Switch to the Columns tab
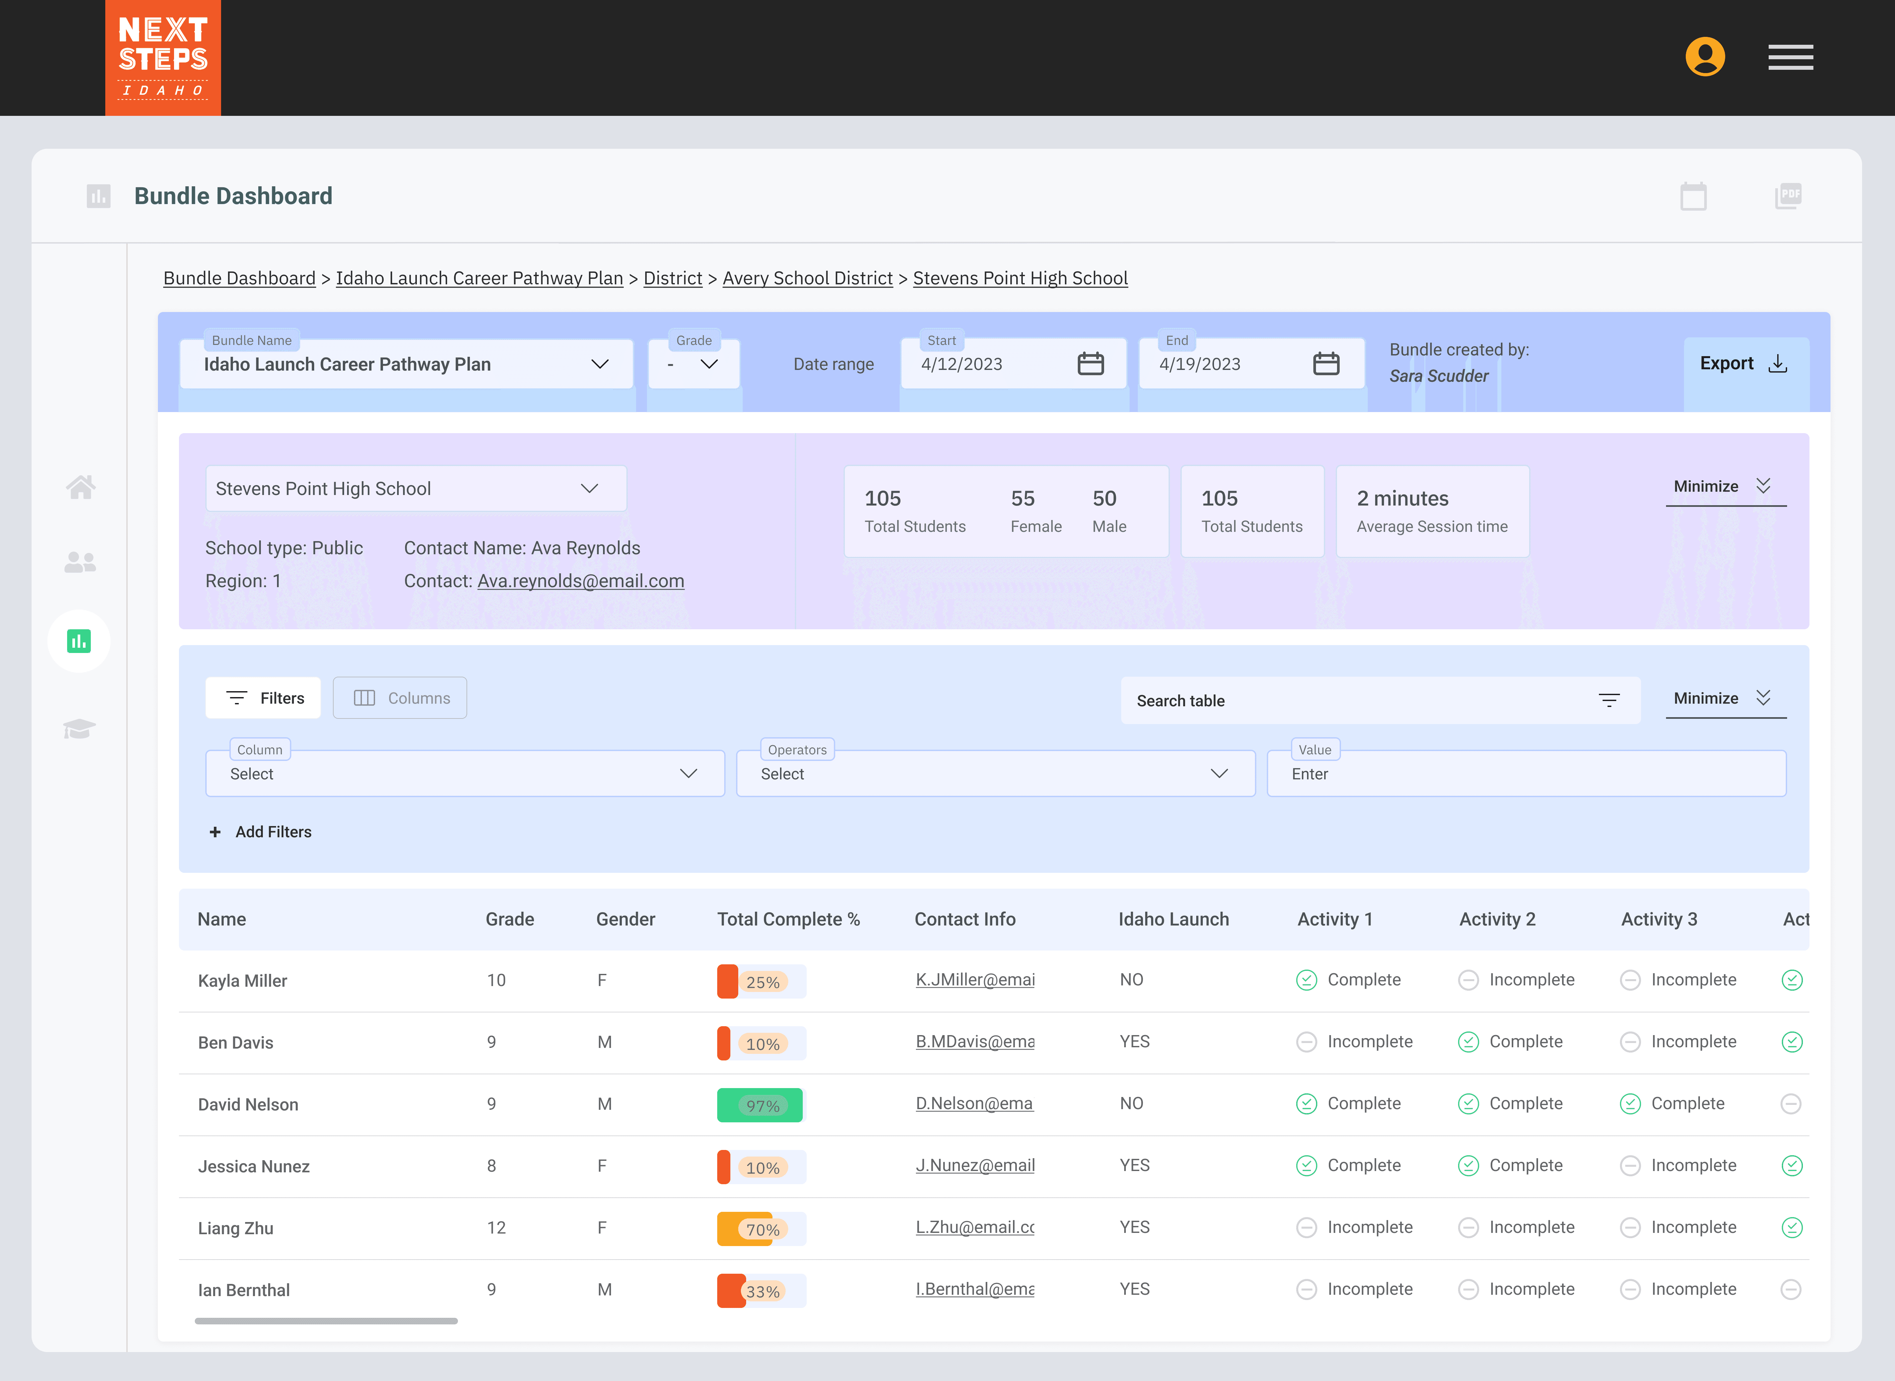This screenshot has height=1381, width=1895. [x=400, y=698]
